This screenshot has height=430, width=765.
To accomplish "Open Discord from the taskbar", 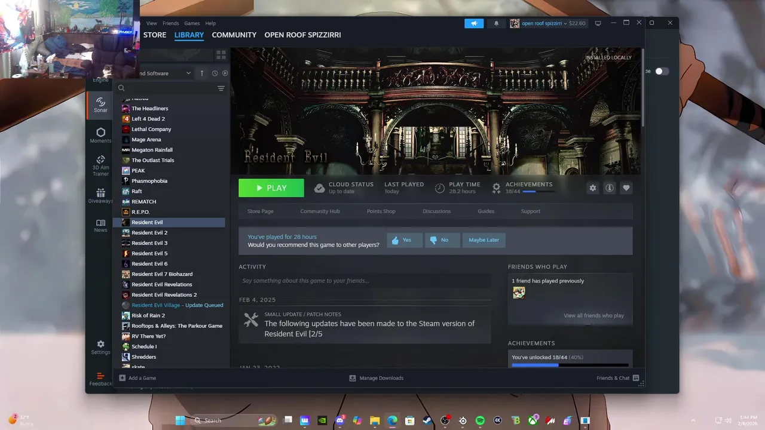I will (x=341, y=420).
